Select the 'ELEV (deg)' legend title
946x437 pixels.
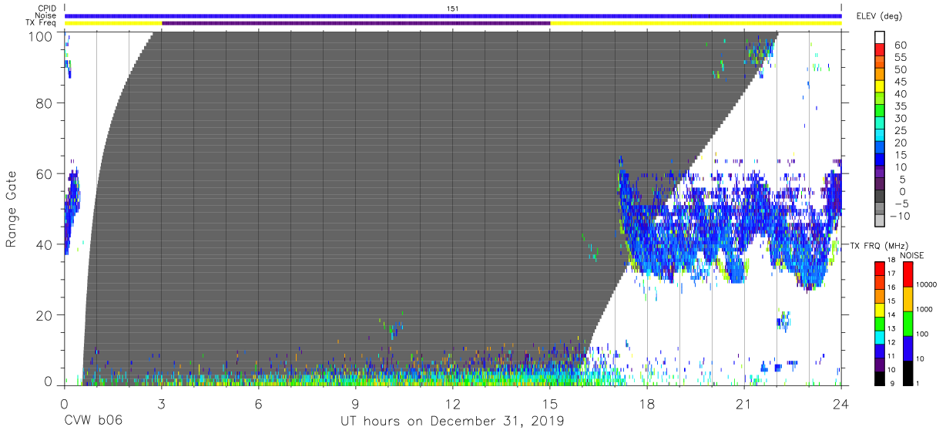pyautogui.click(x=879, y=16)
